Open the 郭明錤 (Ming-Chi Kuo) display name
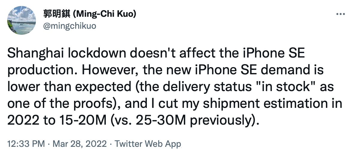Viewport: 356px width, 157px height. (x=90, y=14)
